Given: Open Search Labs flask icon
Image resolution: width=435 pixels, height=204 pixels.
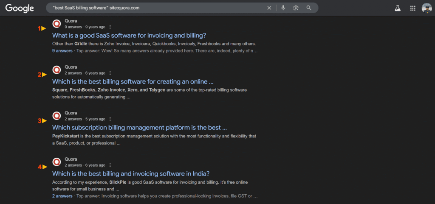Looking at the screenshot, I should tap(398, 8).
